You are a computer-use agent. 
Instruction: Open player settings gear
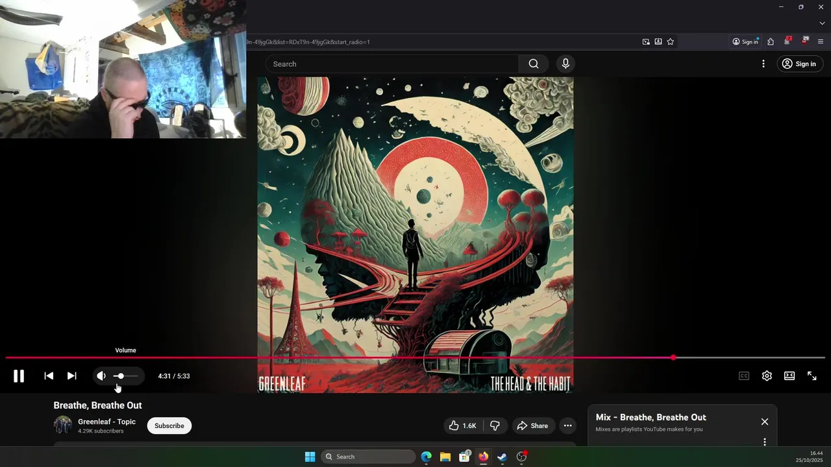click(767, 376)
